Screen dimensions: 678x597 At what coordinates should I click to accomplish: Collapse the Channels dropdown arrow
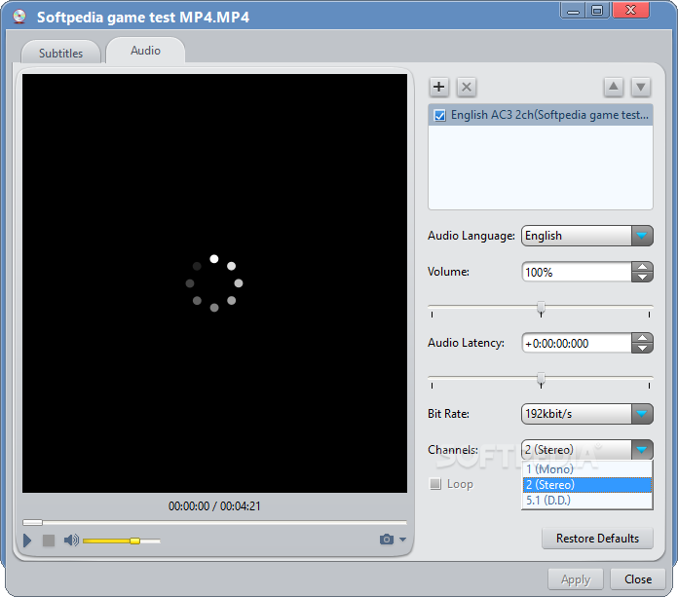pos(641,450)
